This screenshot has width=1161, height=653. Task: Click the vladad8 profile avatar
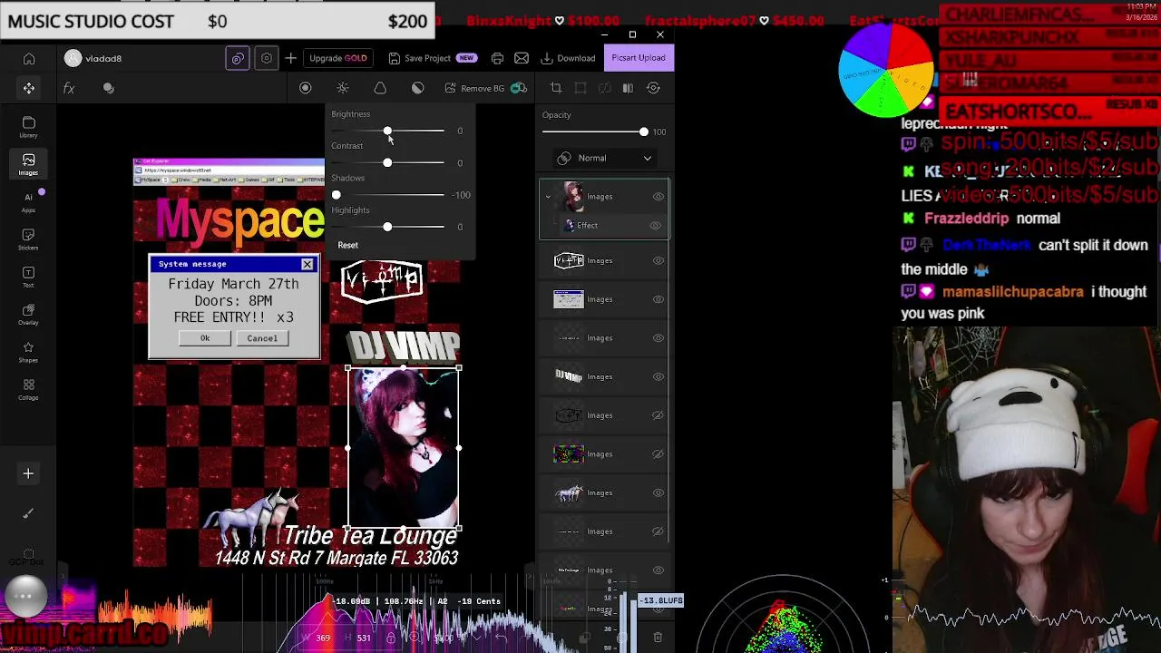(73, 58)
